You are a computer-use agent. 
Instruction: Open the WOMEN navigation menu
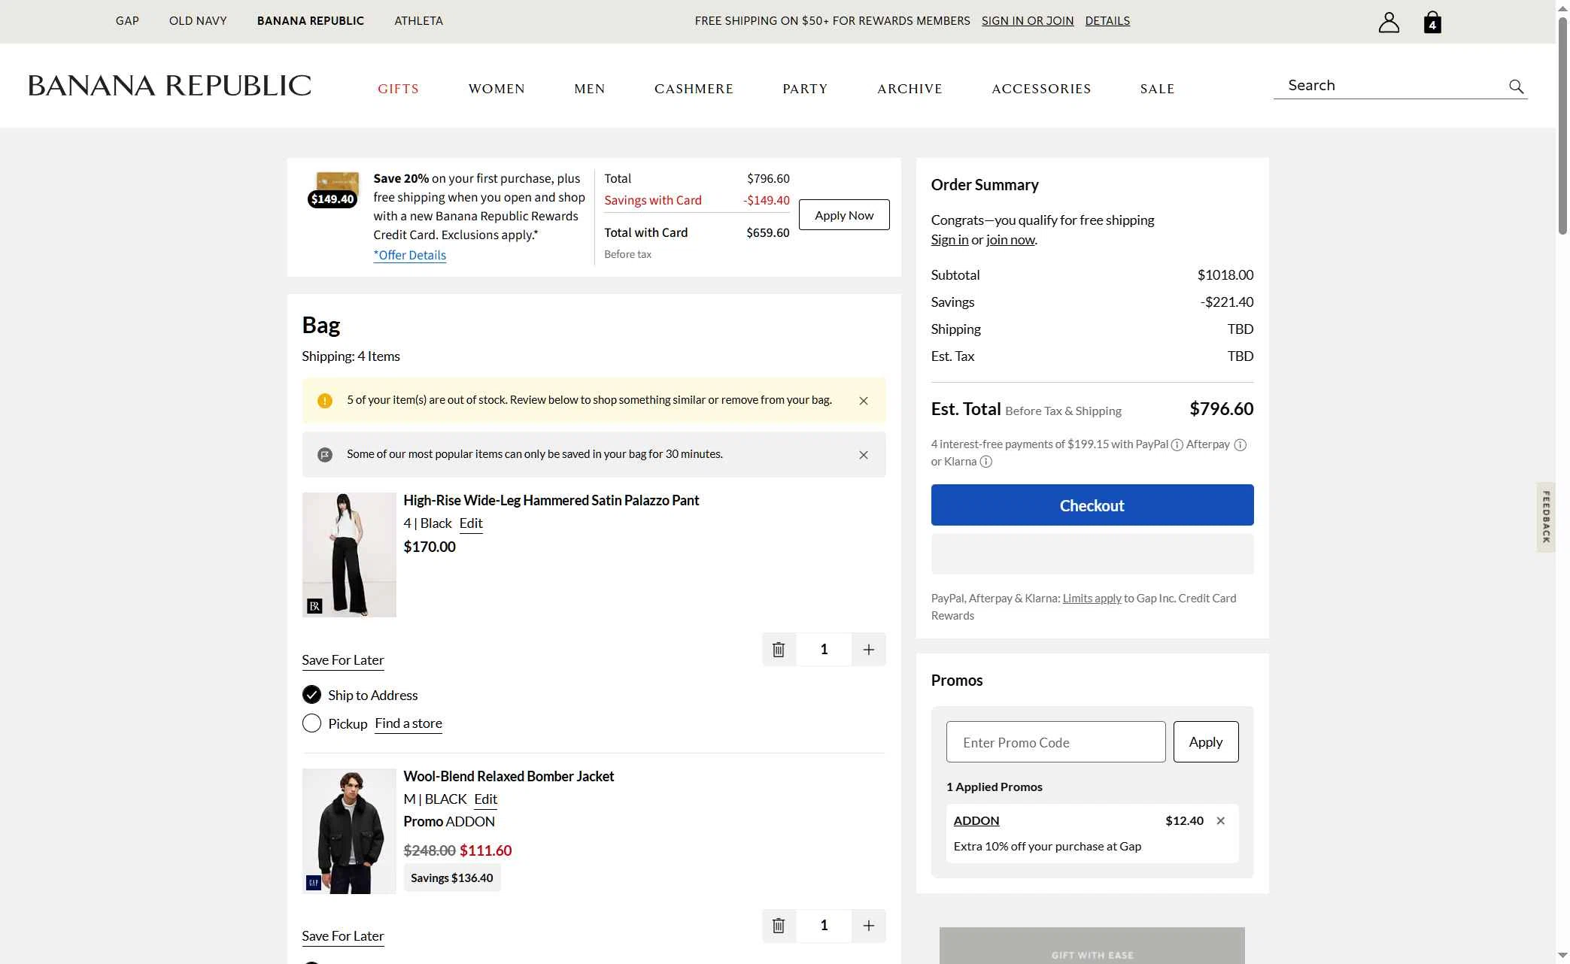click(497, 88)
